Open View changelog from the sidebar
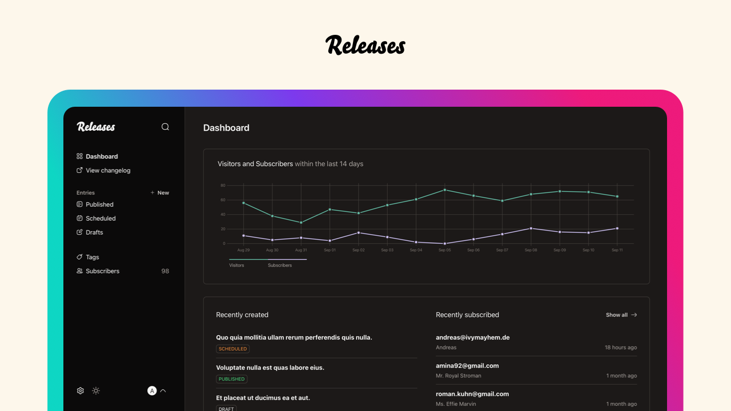Image resolution: width=731 pixels, height=411 pixels. [x=108, y=170]
